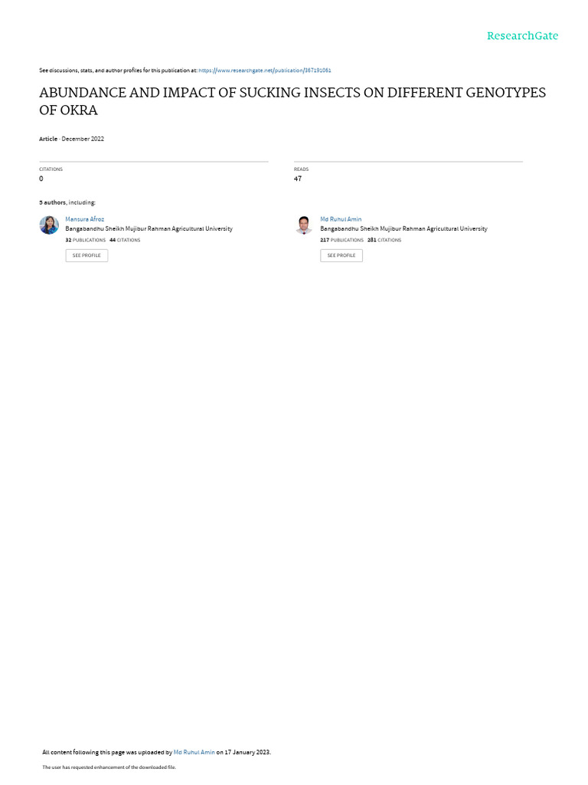Image resolution: width=588 pixels, height=785 pixels.
Task: Click the 32 publications stat
Action: tap(86, 240)
